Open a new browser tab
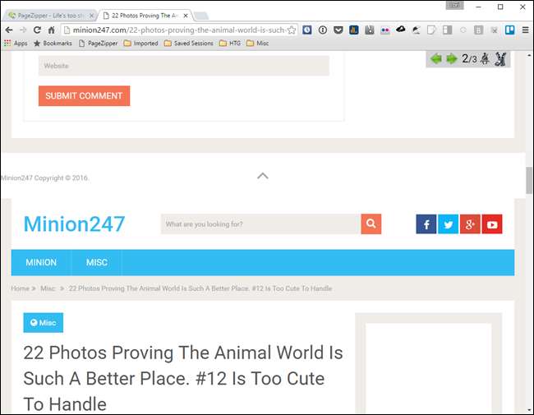The image size is (534, 415). coord(201,16)
